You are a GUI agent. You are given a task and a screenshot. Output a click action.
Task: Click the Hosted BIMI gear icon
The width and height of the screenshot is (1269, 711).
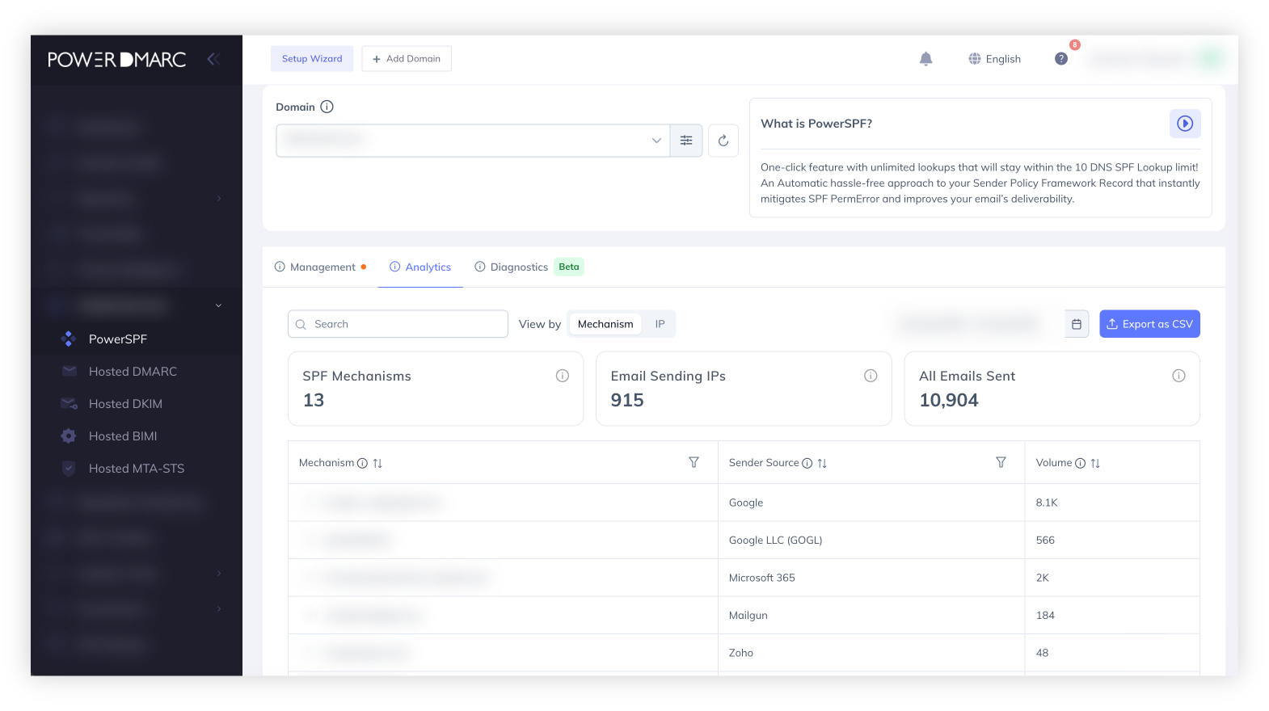pos(69,436)
